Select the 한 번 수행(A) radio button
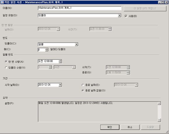 [6, 62]
